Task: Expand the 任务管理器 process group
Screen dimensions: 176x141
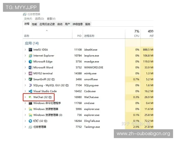Action: [25, 127]
